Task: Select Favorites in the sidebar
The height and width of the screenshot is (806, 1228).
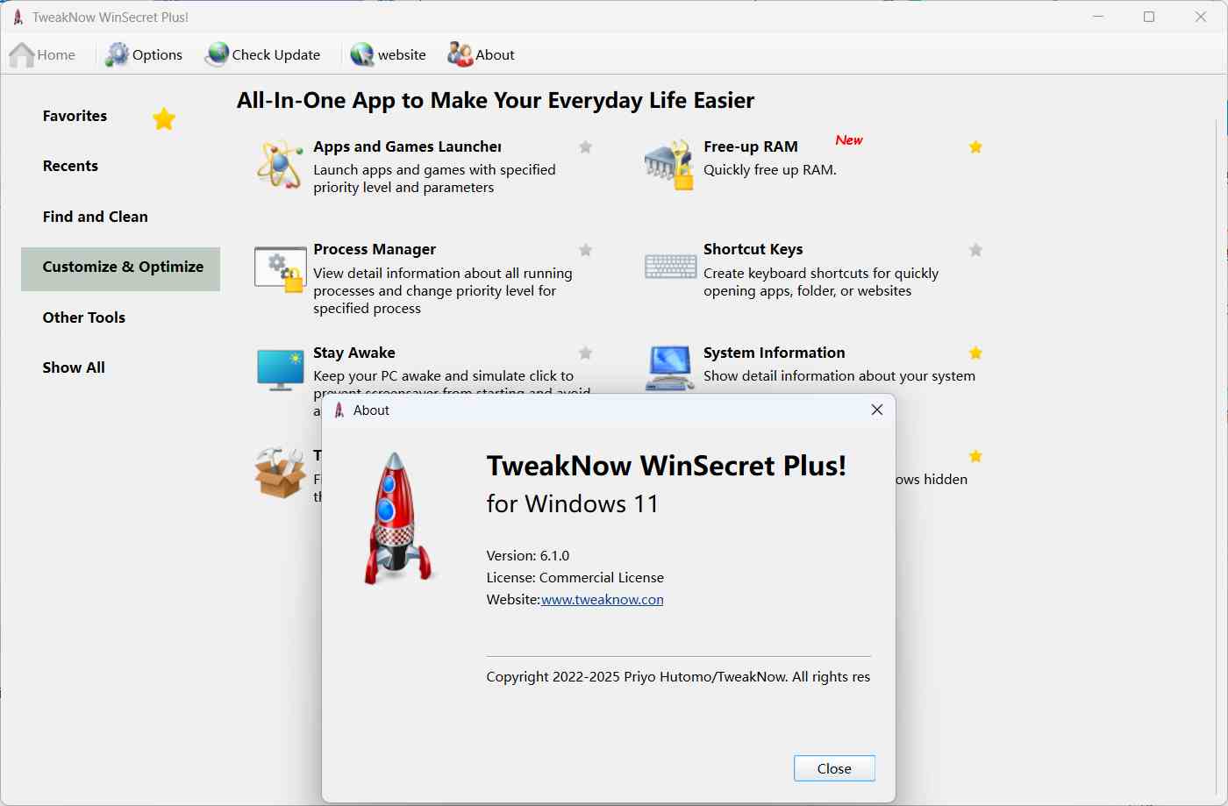Action: tap(75, 116)
